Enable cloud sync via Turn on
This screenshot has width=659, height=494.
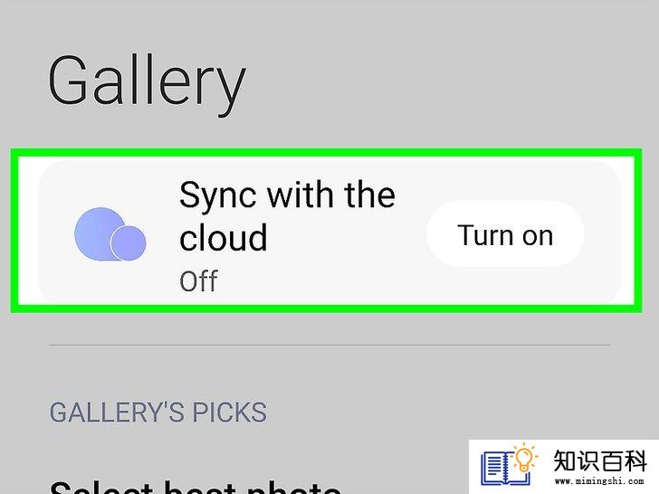click(505, 234)
